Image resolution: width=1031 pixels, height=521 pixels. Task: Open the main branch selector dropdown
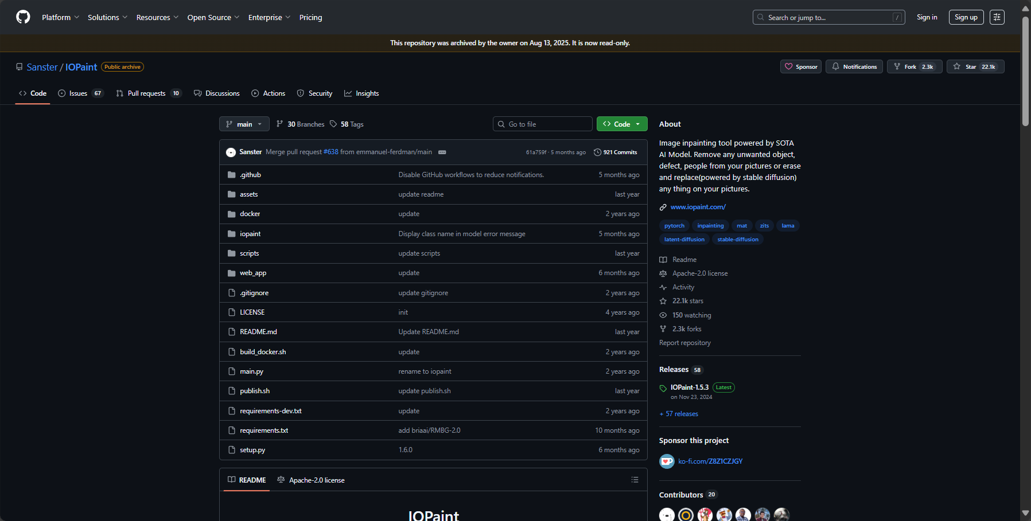click(x=244, y=124)
